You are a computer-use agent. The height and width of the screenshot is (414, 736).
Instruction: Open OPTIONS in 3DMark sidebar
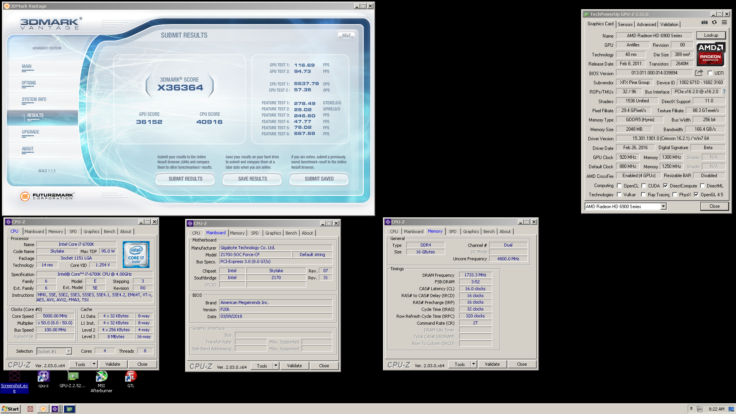click(x=29, y=83)
